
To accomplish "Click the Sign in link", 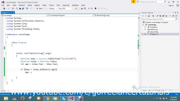I will pos(171,6).
